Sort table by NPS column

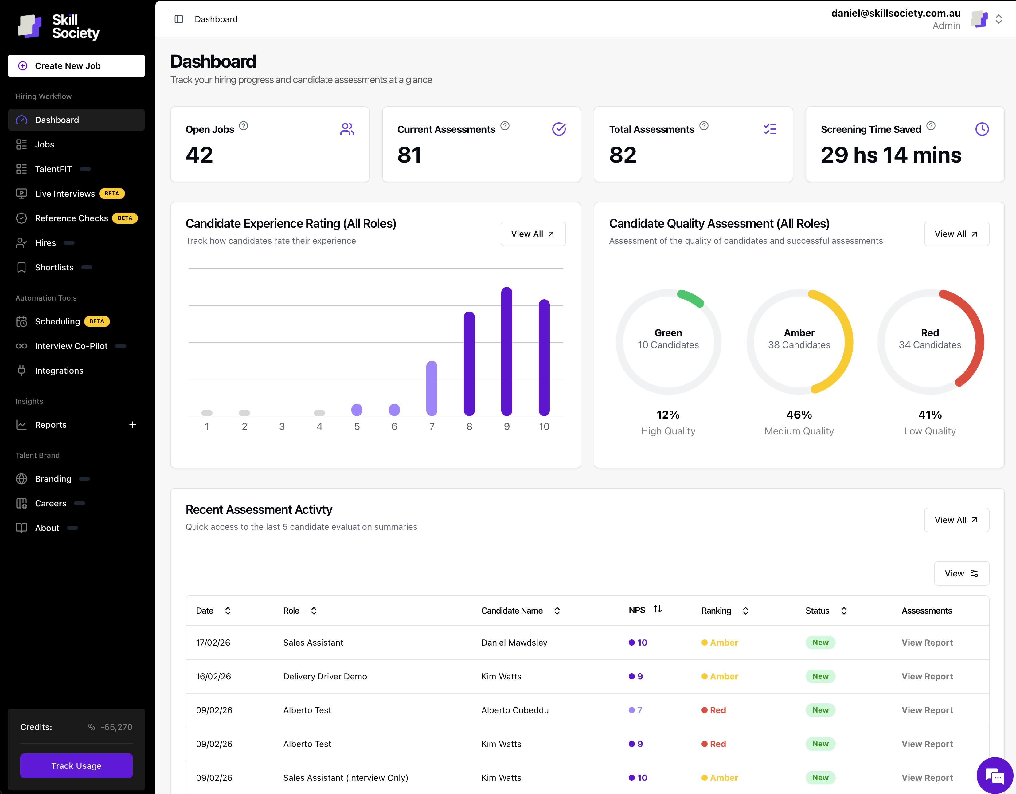pyautogui.click(x=657, y=609)
